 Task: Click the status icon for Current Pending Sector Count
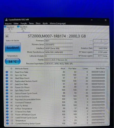pyautogui.click(x=7, y=123)
